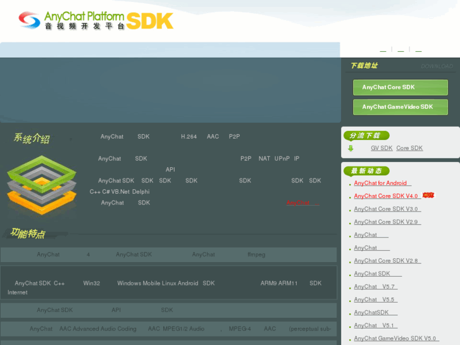Open AnyChat Core SDK V4.0 news
This screenshot has width=460, height=345.
point(387,196)
